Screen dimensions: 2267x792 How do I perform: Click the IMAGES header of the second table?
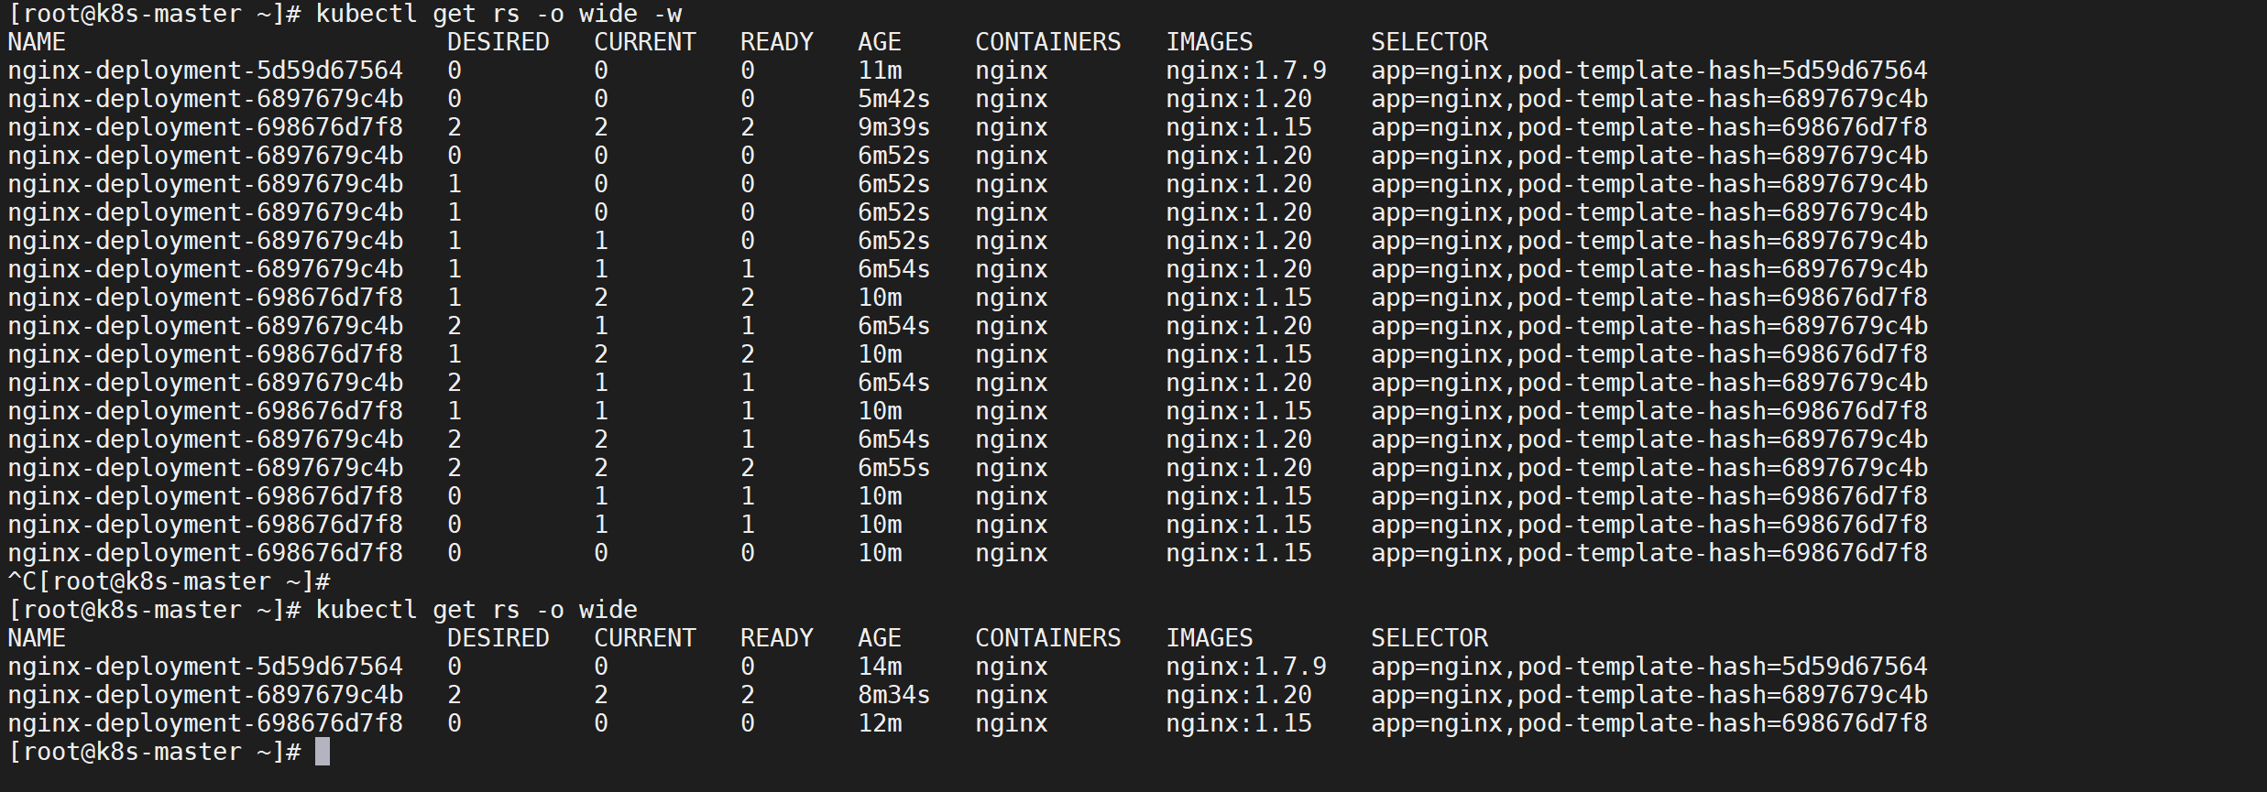[1210, 638]
